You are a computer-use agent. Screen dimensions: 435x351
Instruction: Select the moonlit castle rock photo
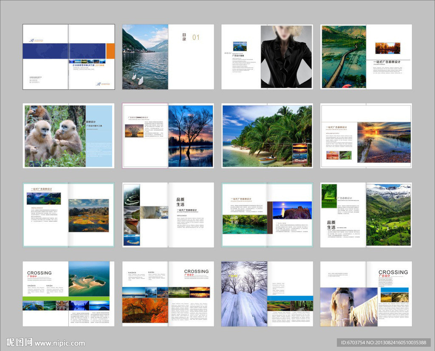292,210
